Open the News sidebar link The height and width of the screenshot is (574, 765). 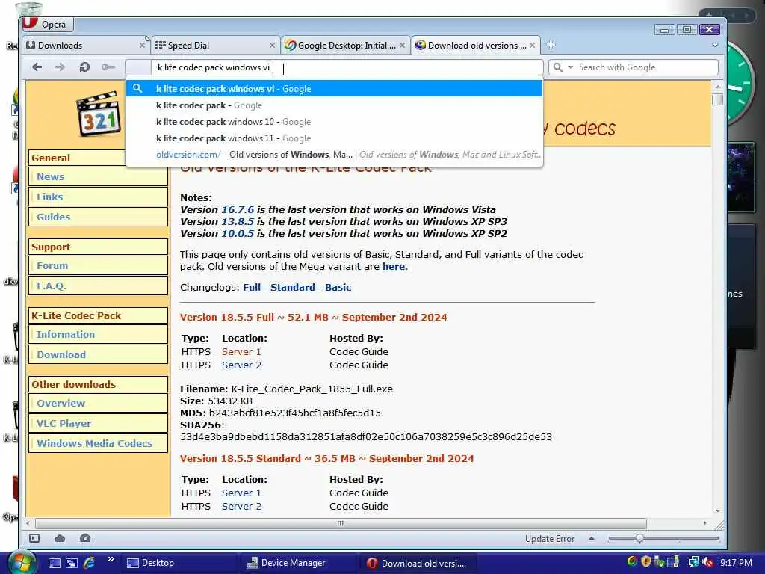(50, 176)
